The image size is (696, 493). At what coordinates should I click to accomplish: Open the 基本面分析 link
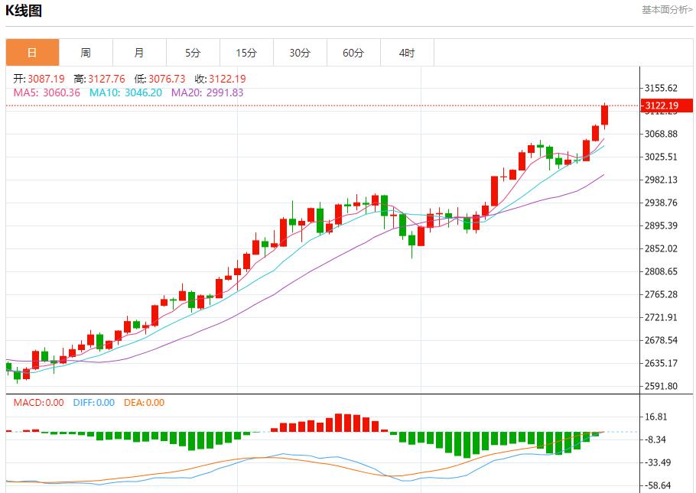(667, 10)
